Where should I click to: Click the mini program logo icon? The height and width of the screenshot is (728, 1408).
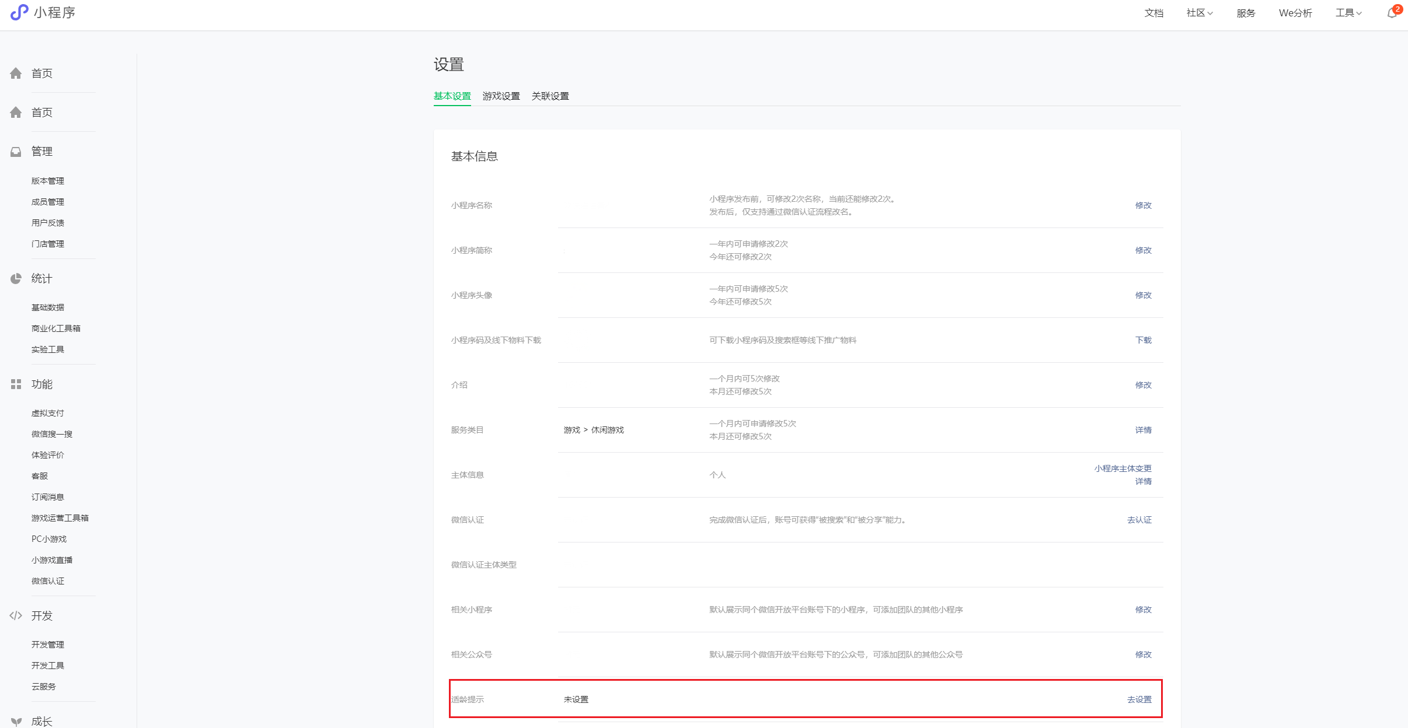[x=19, y=12]
